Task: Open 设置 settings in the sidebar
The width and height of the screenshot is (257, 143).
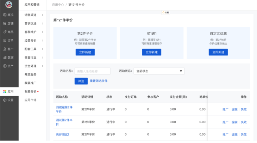Action: pos(8,100)
